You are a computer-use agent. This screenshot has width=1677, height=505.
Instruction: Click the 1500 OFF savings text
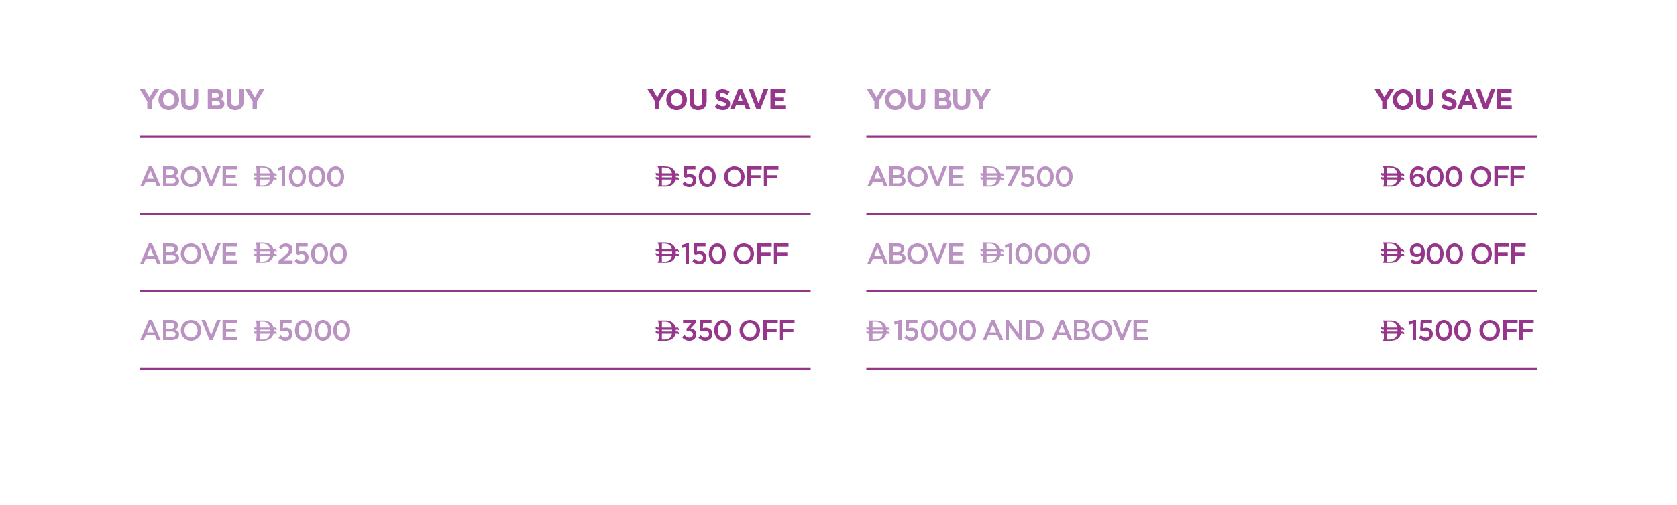[x=1470, y=331]
